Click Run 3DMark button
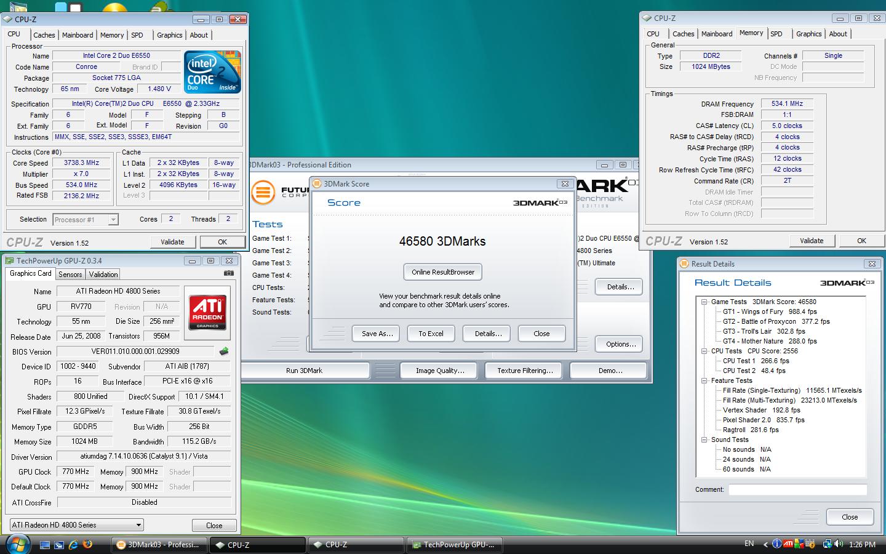 (305, 371)
